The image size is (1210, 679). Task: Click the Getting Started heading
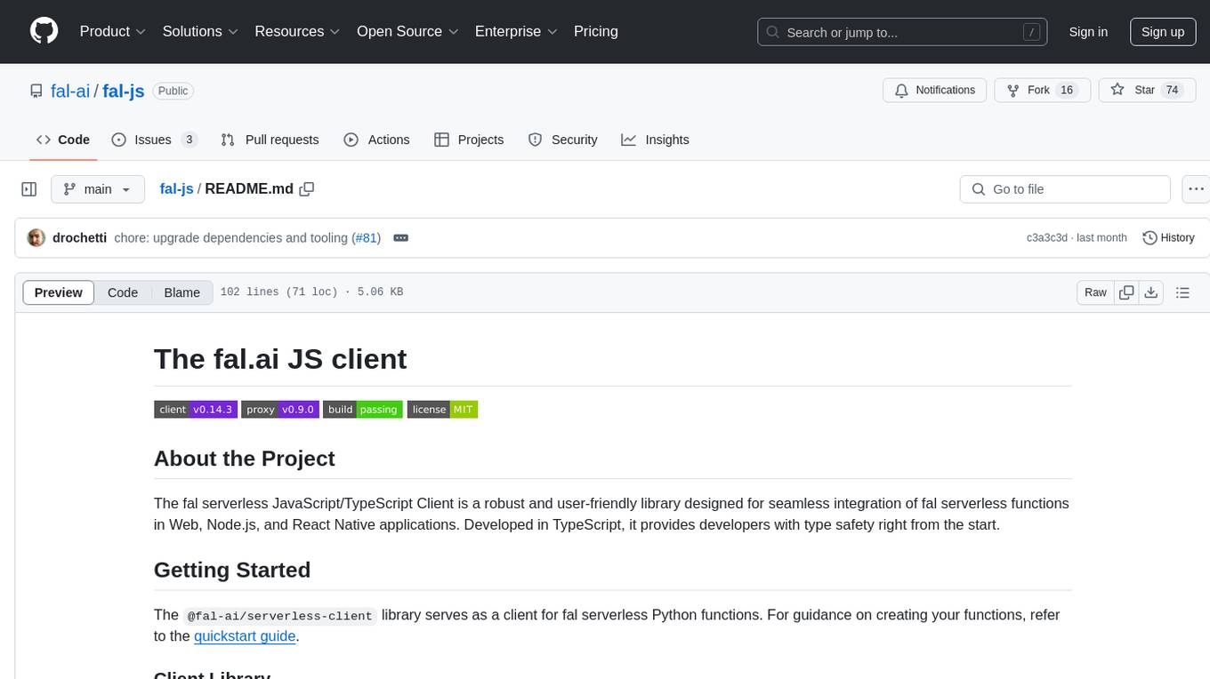[232, 570]
